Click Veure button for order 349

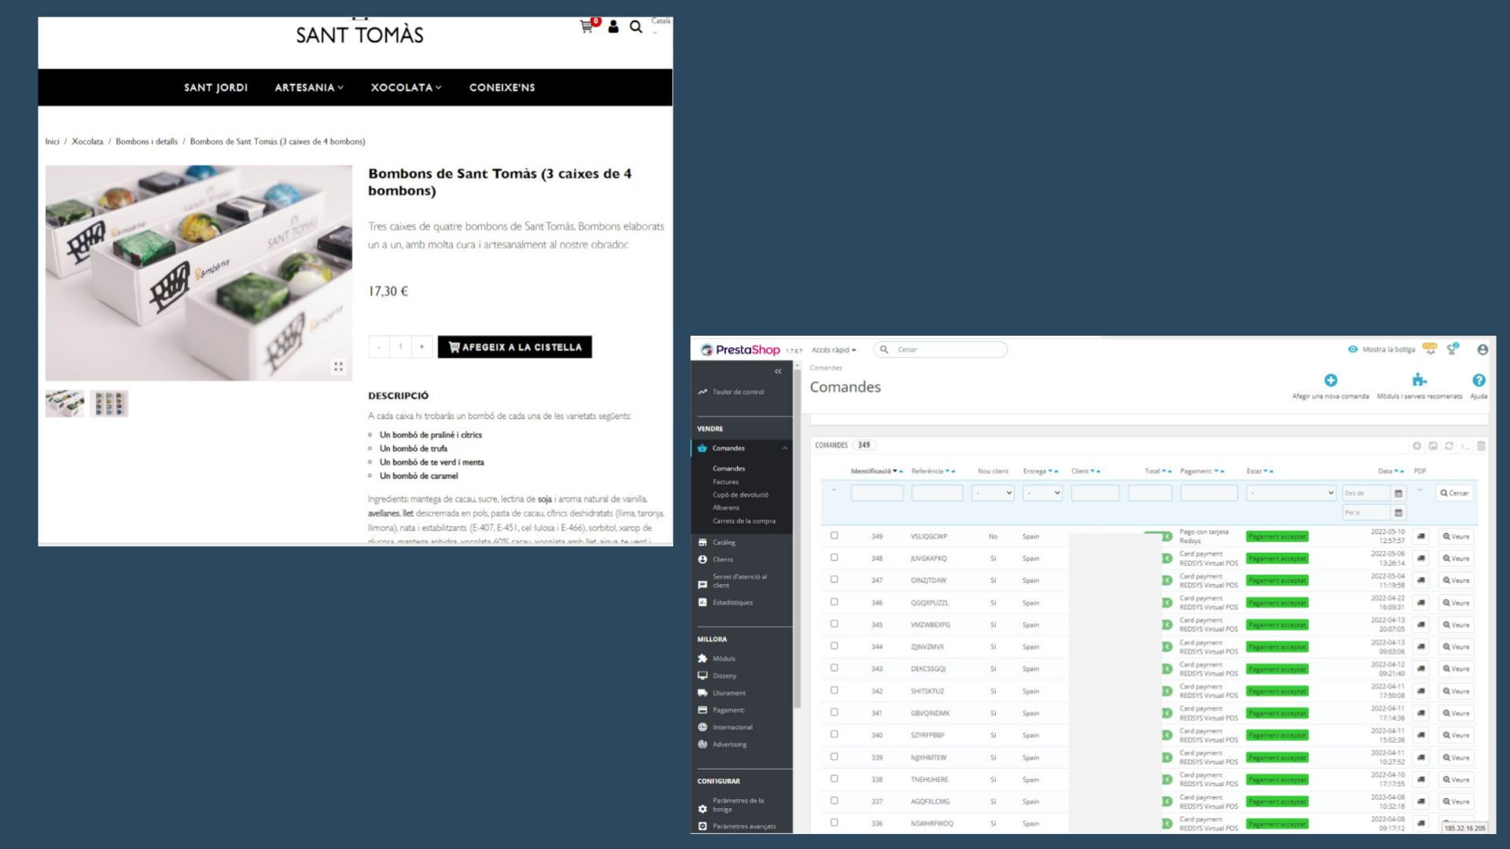[1456, 536]
